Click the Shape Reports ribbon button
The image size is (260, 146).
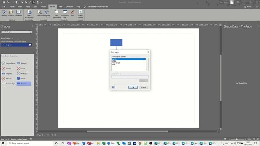click(80, 14)
